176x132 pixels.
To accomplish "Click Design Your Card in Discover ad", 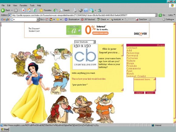I will click(100, 33).
